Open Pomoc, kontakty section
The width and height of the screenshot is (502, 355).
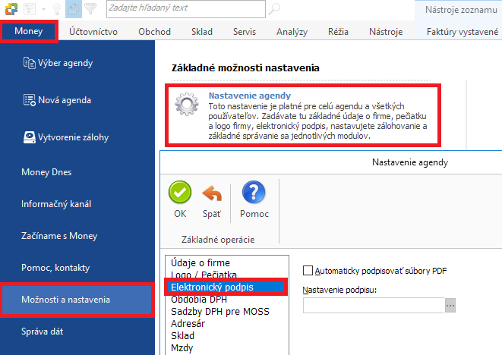pos(55,268)
